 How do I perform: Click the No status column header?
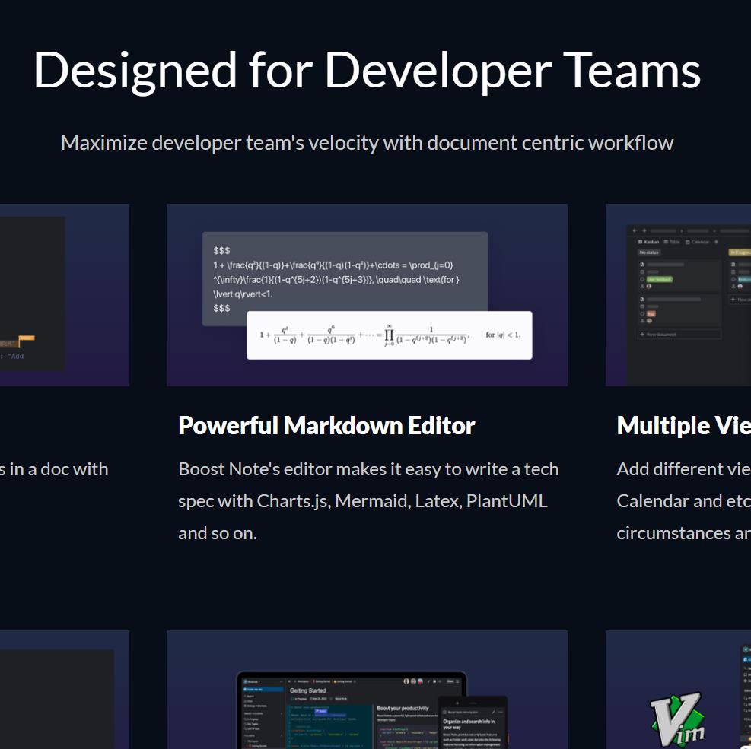(x=649, y=252)
